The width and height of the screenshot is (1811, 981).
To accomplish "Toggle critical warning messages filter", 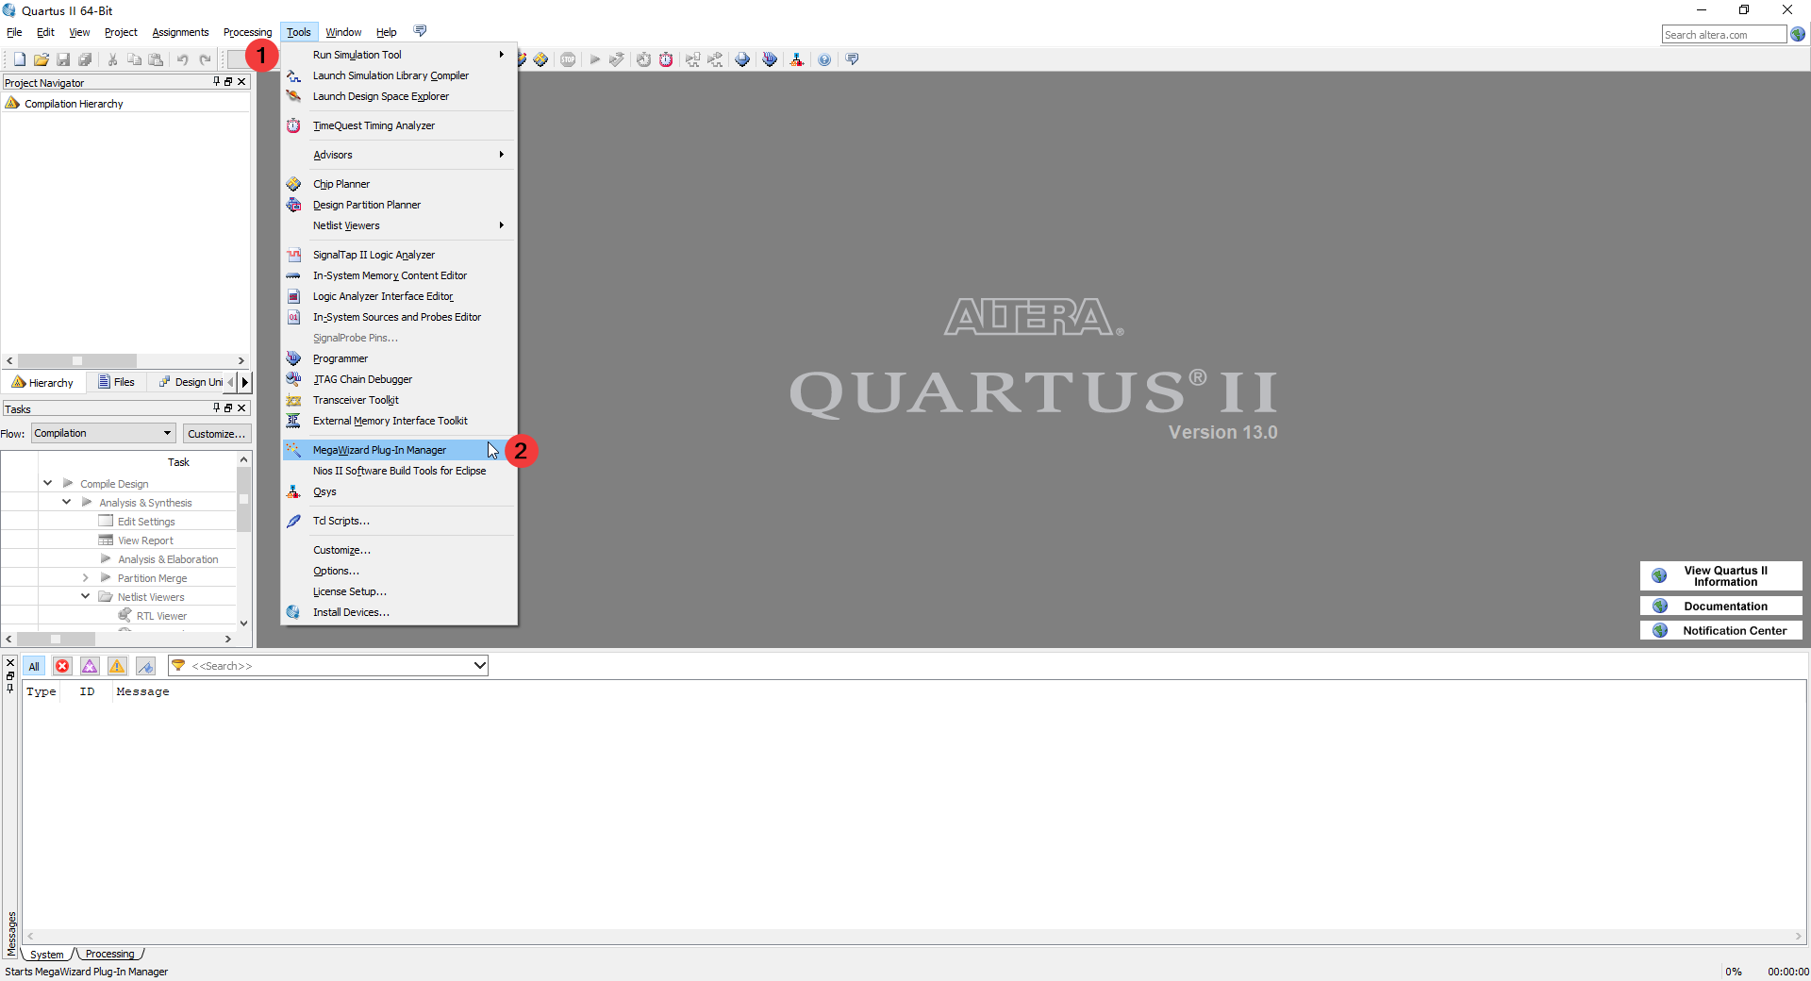I will click(90, 666).
